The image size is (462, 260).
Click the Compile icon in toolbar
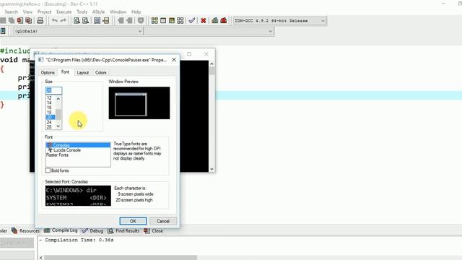coord(154,20)
